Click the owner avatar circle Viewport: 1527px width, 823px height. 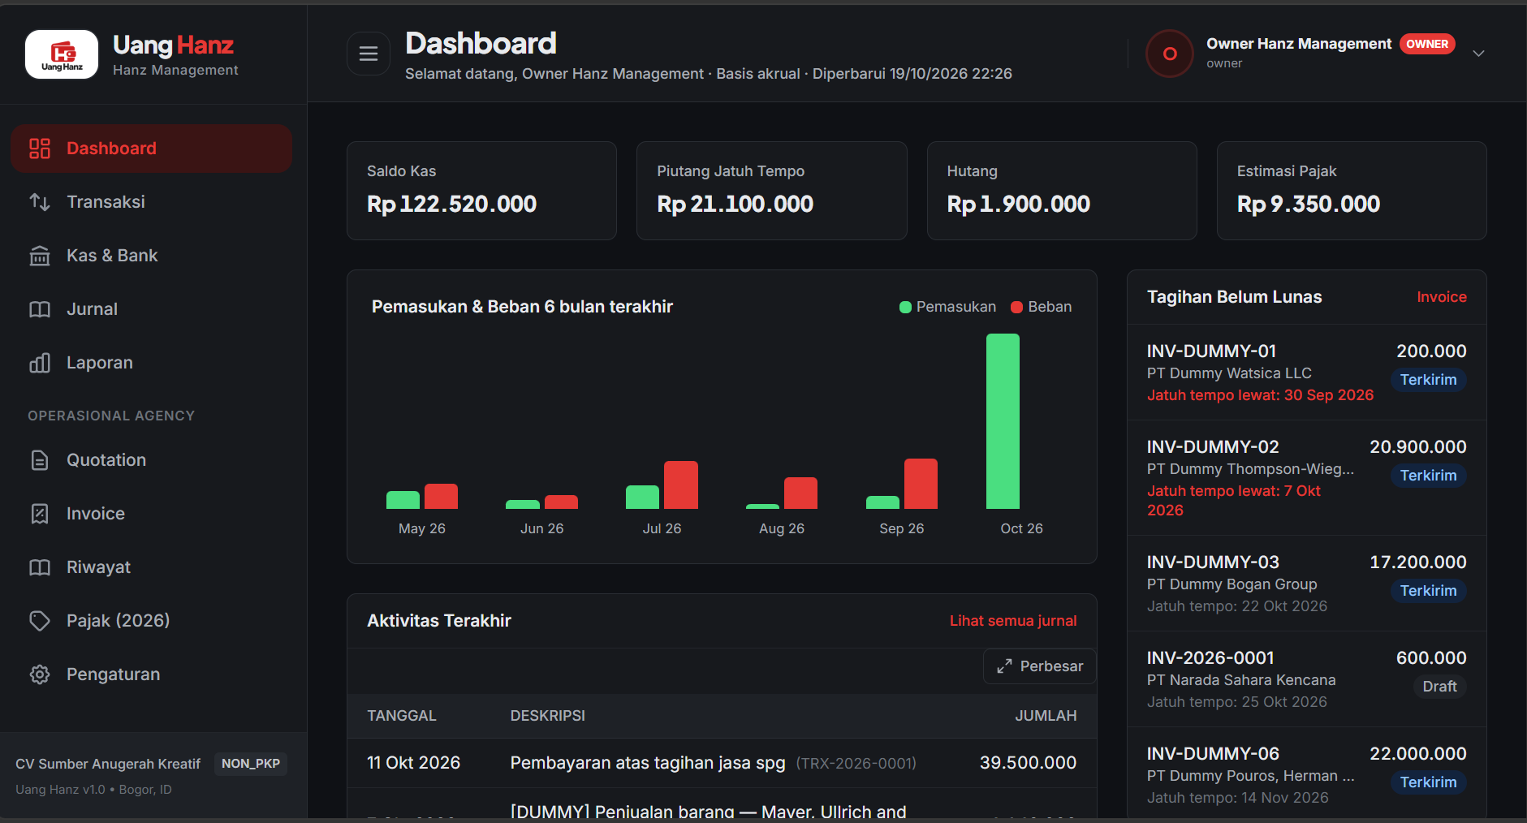pos(1169,54)
